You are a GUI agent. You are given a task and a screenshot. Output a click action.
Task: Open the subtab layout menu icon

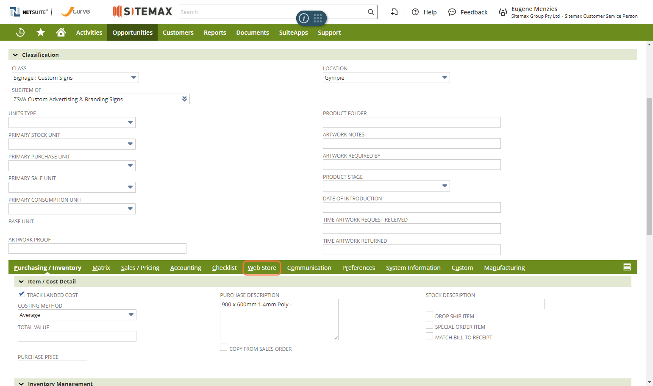point(627,267)
